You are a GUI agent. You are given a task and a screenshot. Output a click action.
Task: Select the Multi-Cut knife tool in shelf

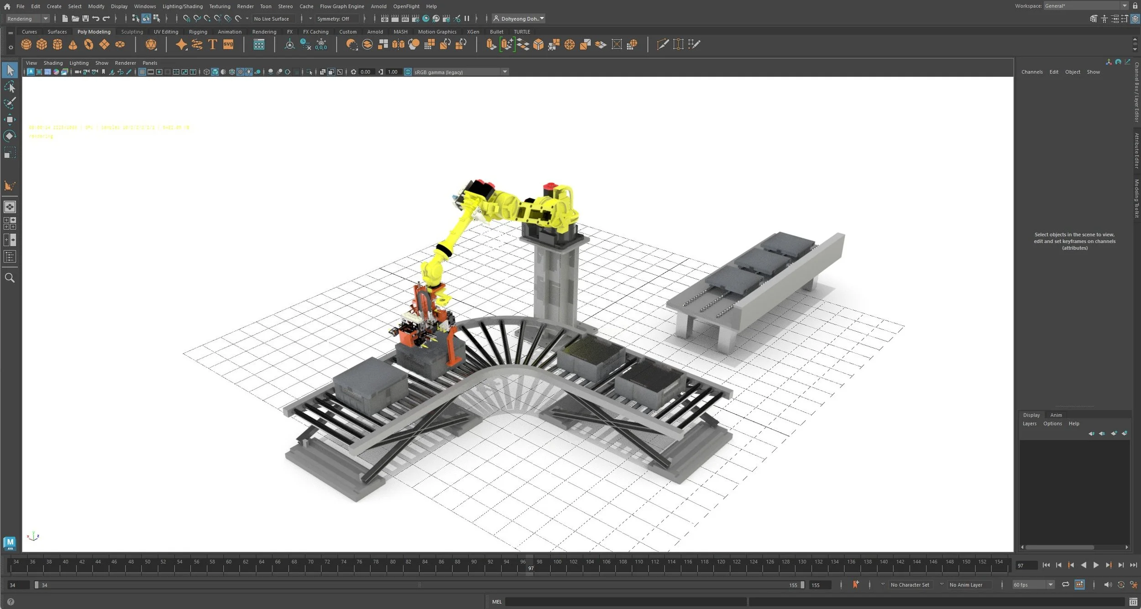click(663, 44)
